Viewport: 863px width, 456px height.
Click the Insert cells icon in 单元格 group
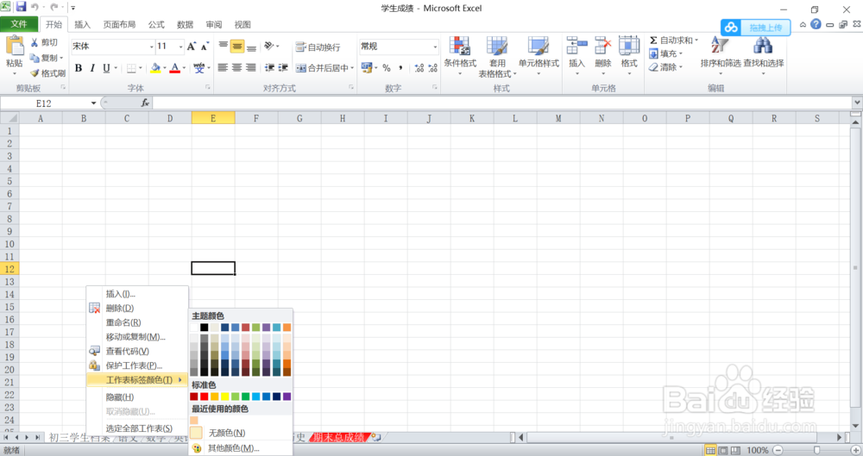tap(576, 46)
